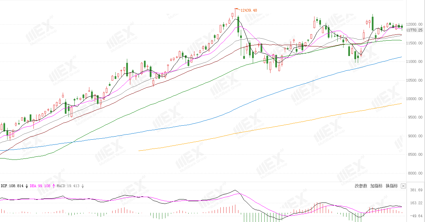Click the current price tag 11770.25
The height and width of the screenshot is (222, 425).
[415, 30]
